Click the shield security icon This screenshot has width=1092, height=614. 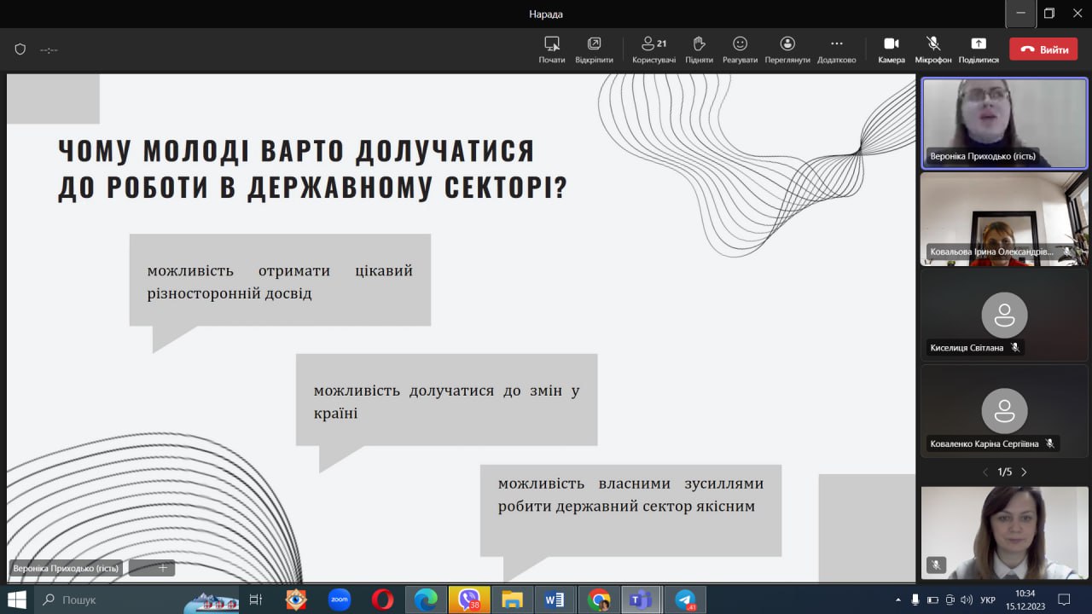click(20, 49)
